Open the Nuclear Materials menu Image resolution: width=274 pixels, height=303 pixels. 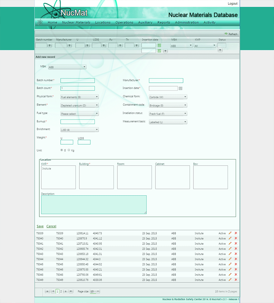[x=76, y=23]
